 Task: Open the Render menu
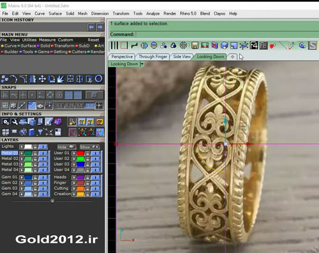170,13
